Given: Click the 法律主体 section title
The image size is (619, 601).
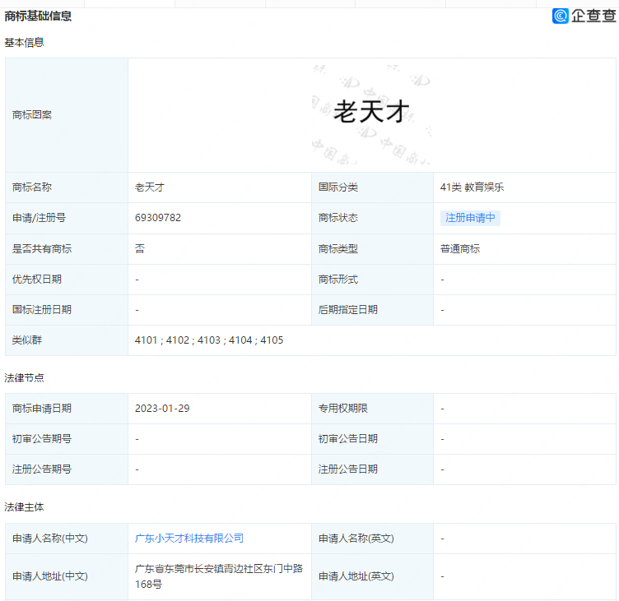Looking at the screenshot, I should [24, 507].
